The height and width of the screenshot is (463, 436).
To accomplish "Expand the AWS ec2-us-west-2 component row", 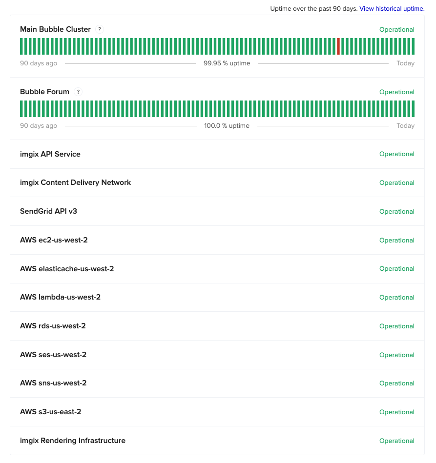I will [54, 240].
